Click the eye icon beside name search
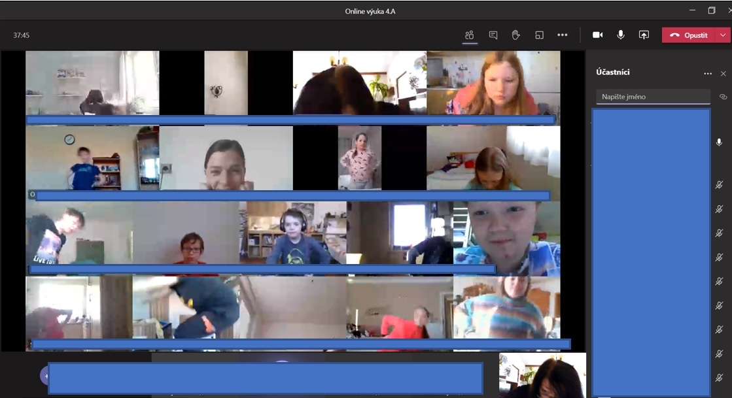The width and height of the screenshot is (732, 398). (x=723, y=97)
